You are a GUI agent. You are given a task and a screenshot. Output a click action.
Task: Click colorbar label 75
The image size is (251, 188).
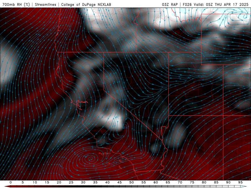click(x=192, y=182)
